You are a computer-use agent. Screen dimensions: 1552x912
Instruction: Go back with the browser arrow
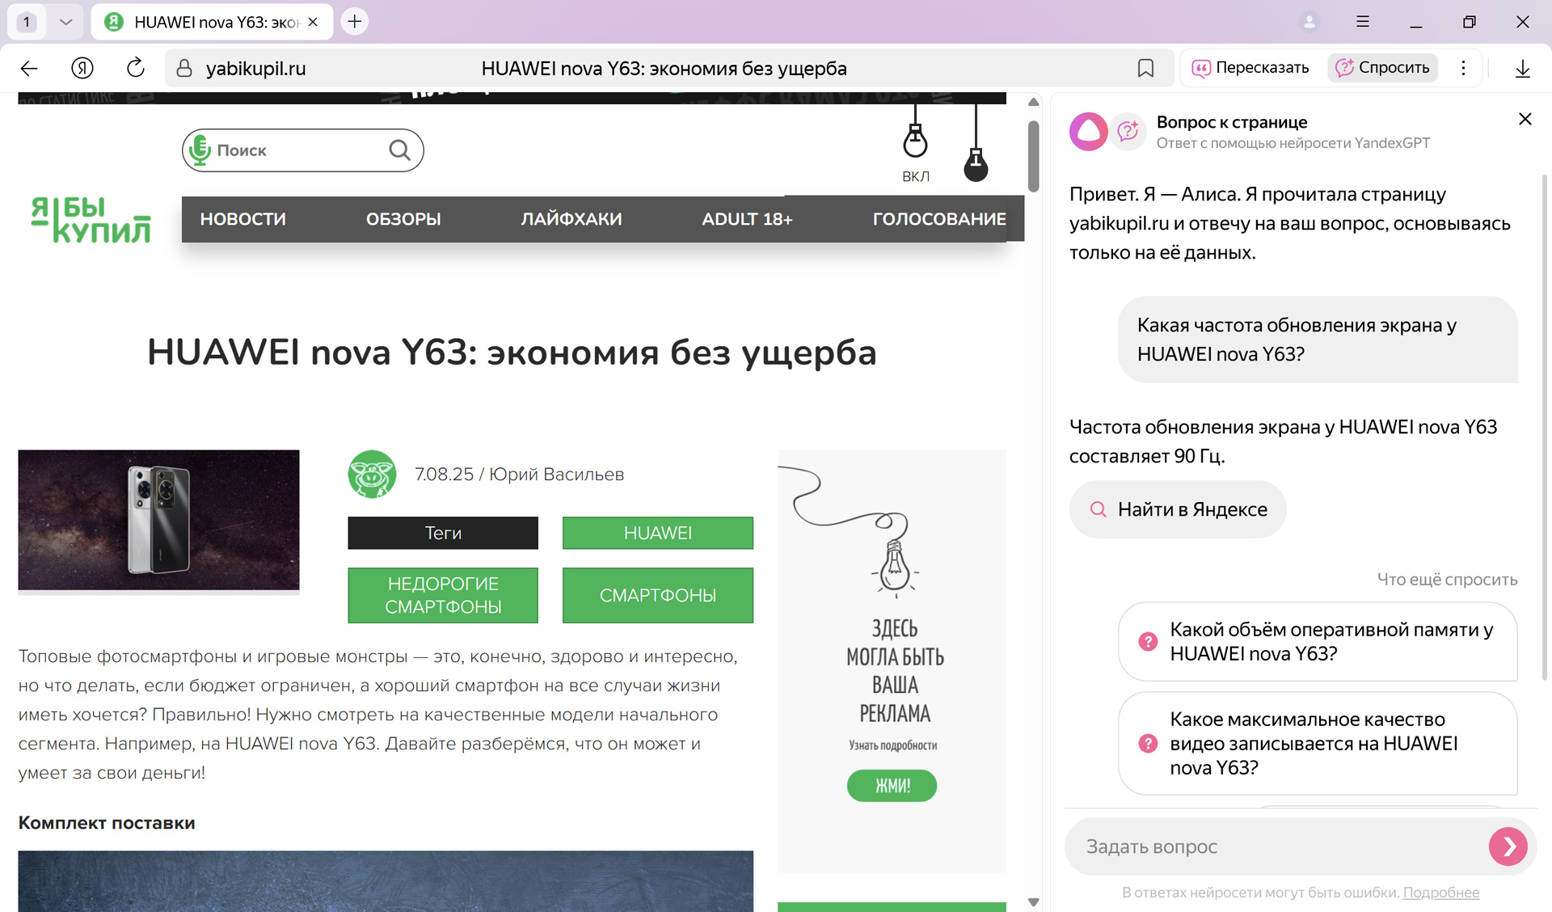(29, 69)
